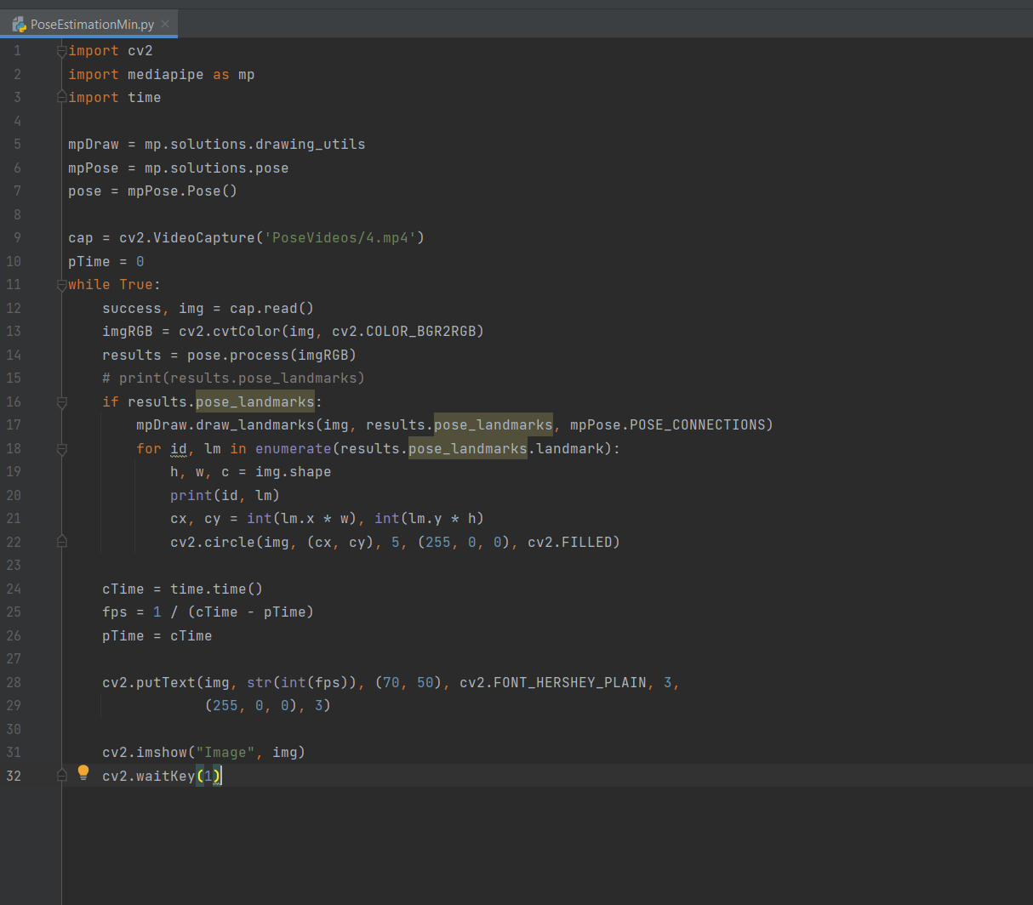Click highlighted 'pose_landmarks' on line 16
The width and height of the screenshot is (1033, 905).
pyautogui.click(x=255, y=401)
